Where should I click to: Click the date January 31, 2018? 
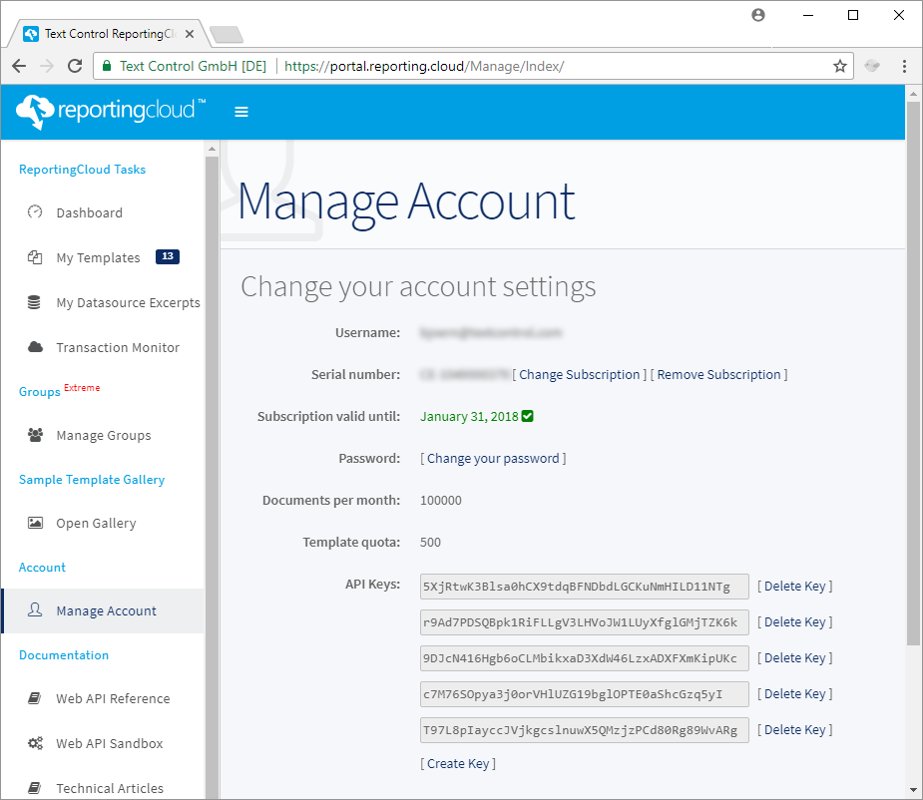[469, 417]
